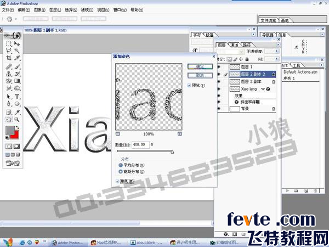Screen dimensions: 329x247
Task: Click zoom-out minus button under noise preview
Action: (118, 133)
